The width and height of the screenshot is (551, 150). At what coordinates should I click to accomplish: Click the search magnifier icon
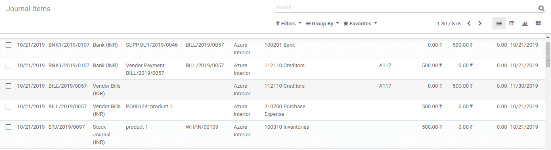click(x=541, y=8)
